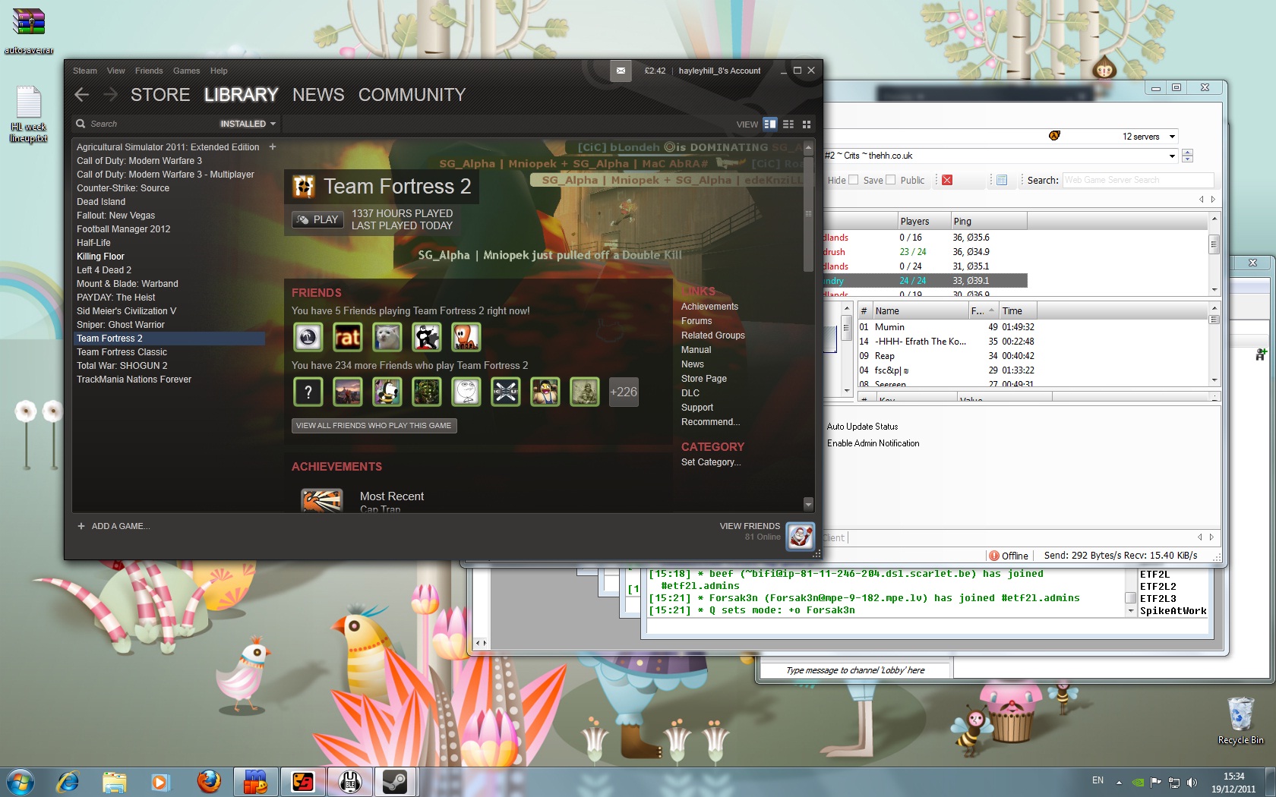
Task: Click VIEW FRIENDS at bottom right
Action: [x=750, y=526]
